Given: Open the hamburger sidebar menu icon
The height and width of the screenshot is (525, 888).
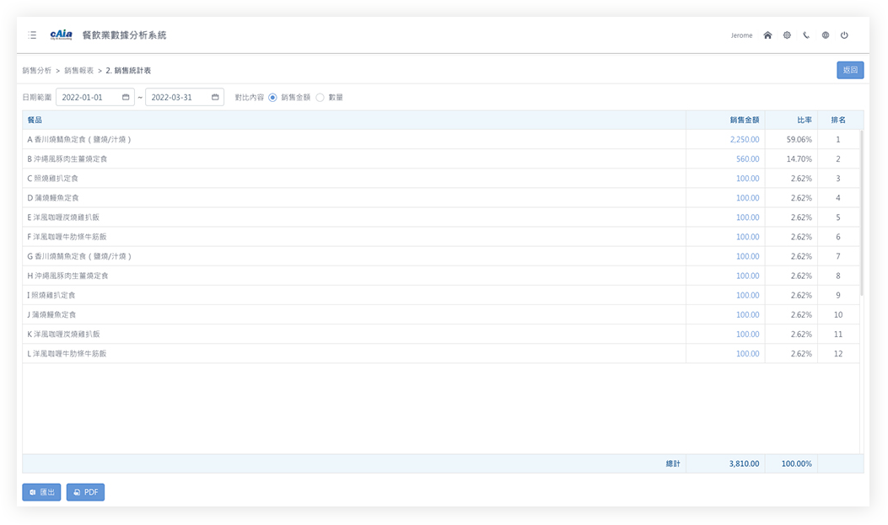Looking at the screenshot, I should coord(32,35).
